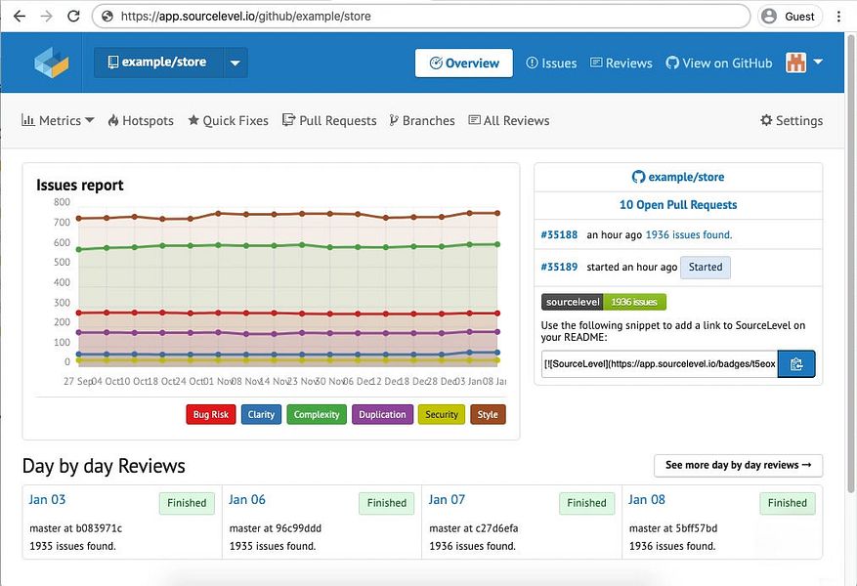Expand the user account dropdown arrow
This screenshot has height=586, width=857.
[x=818, y=62]
